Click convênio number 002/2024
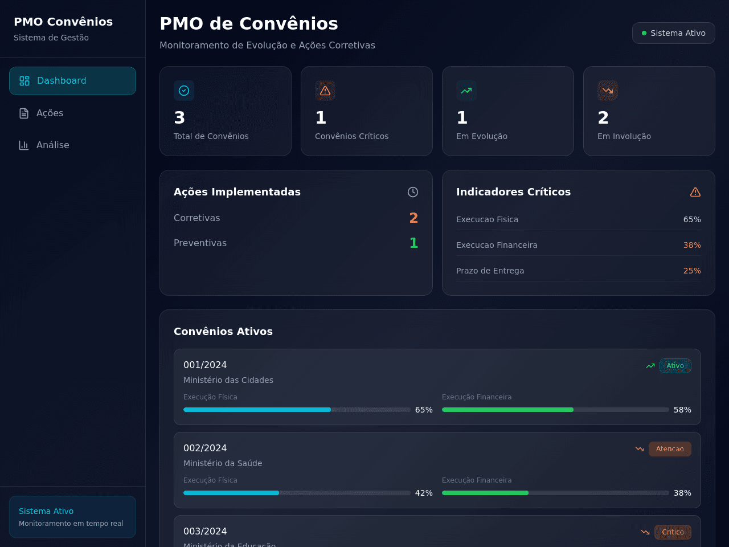This screenshot has height=547, width=729. (x=205, y=448)
